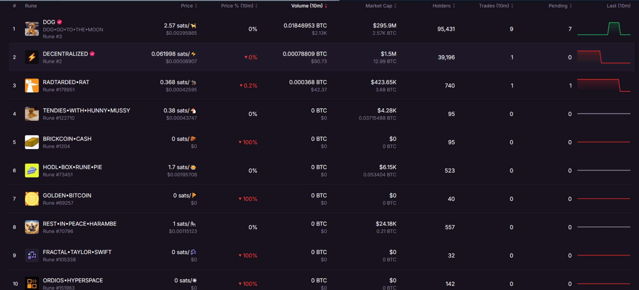
Task: Sort by Pending column header
Action: tap(560, 6)
